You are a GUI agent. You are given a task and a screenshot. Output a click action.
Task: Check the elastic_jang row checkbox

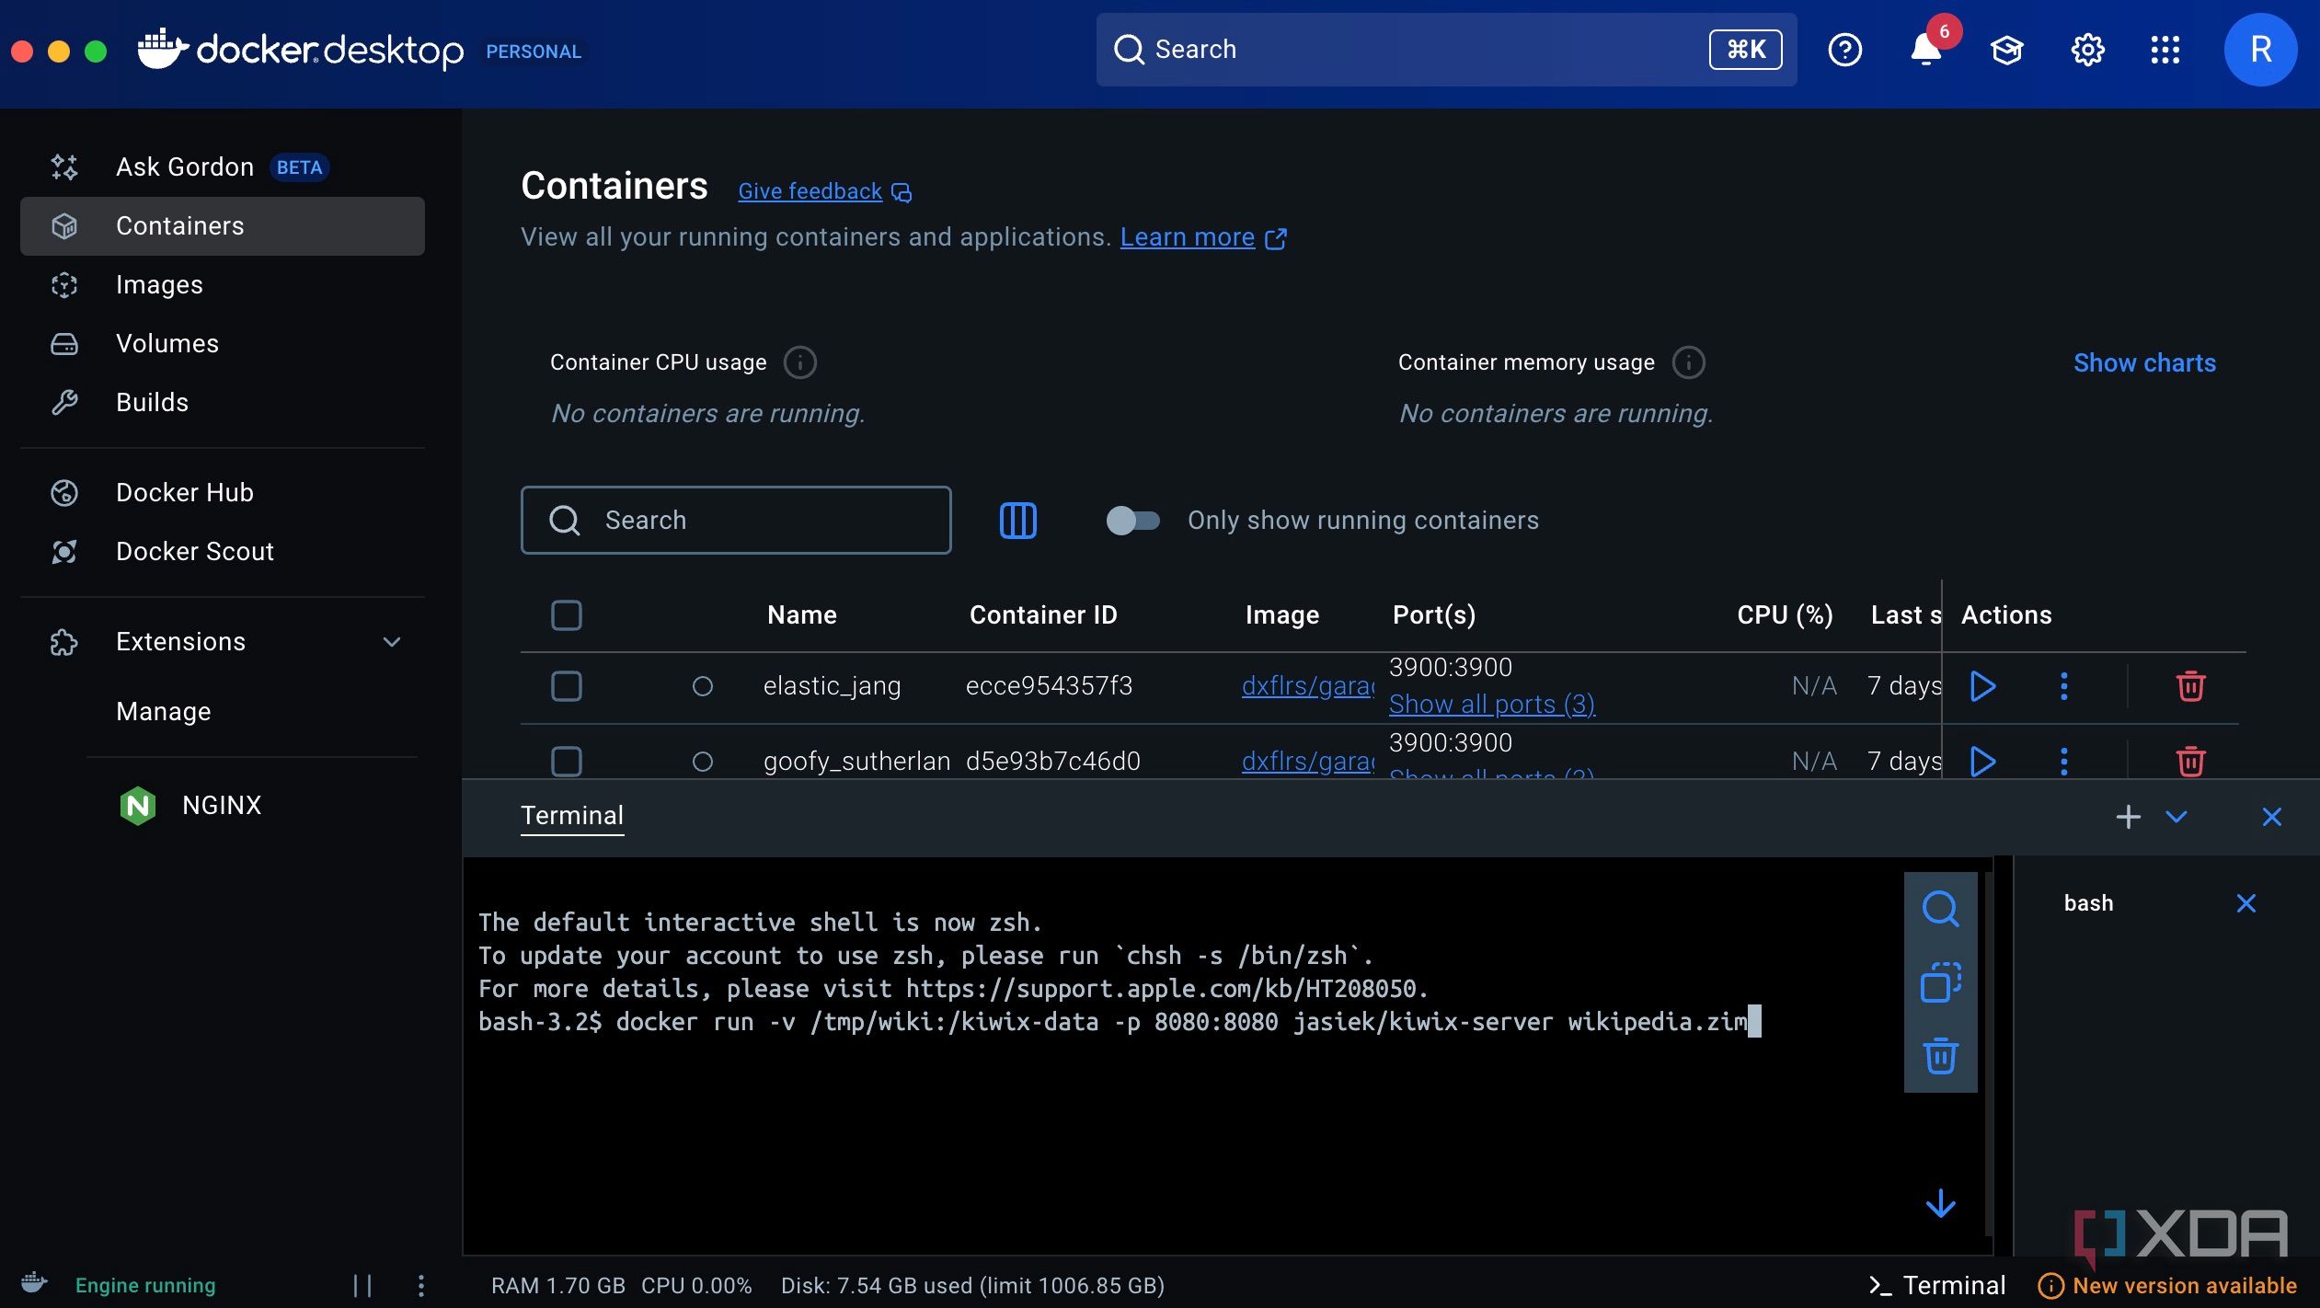pyautogui.click(x=566, y=686)
